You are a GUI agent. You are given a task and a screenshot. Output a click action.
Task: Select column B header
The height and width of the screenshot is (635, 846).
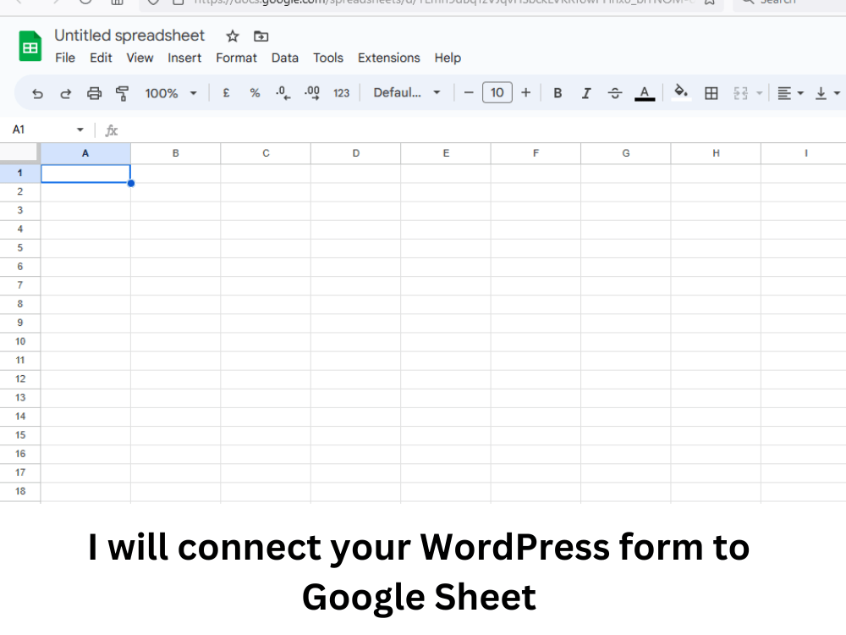click(x=175, y=153)
